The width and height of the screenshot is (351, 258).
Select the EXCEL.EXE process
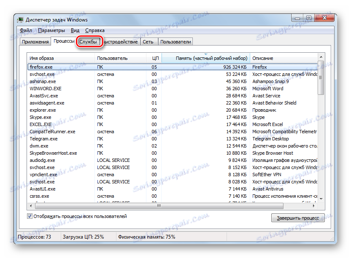pyautogui.click(x=173, y=124)
